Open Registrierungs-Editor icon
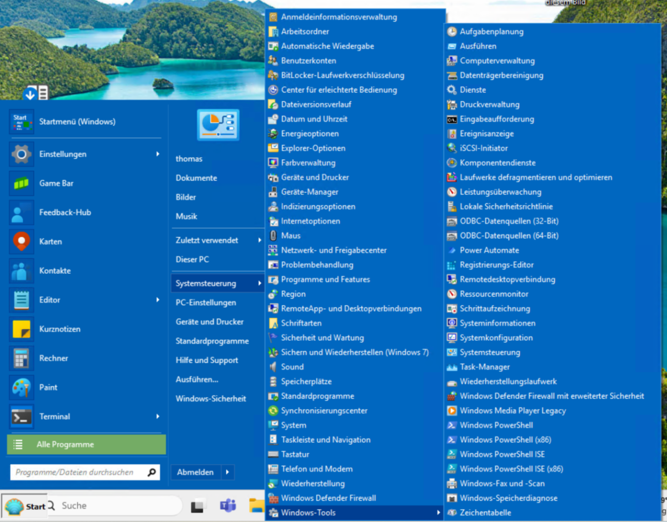The height and width of the screenshot is (522, 667). (x=451, y=265)
